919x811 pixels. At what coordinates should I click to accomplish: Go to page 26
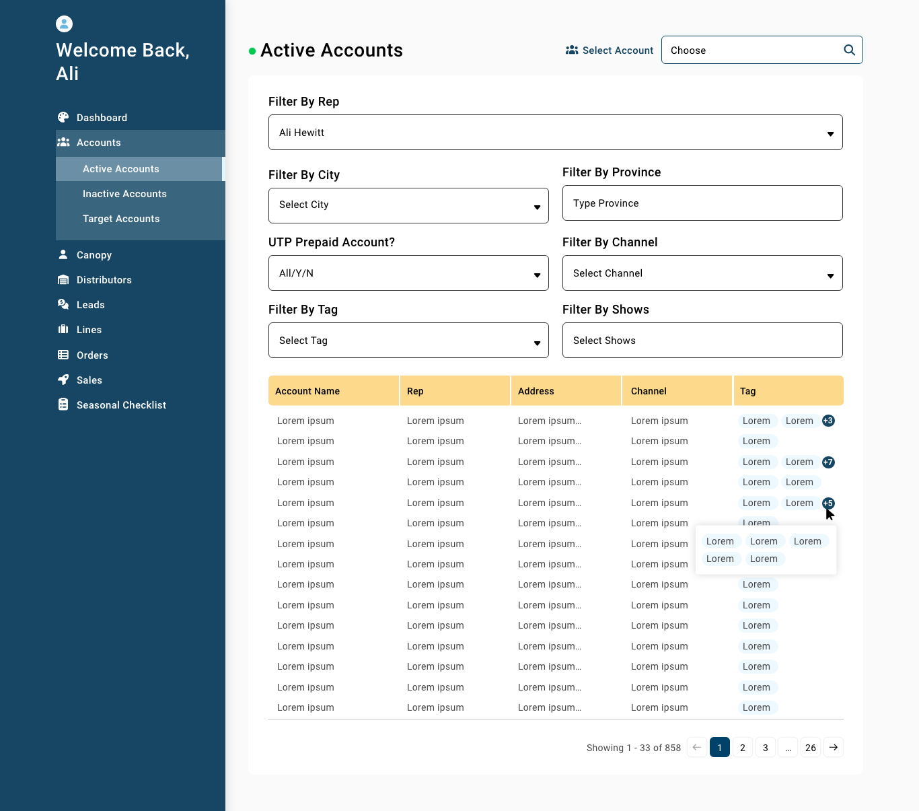pyautogui.click(x=811, y=747)
